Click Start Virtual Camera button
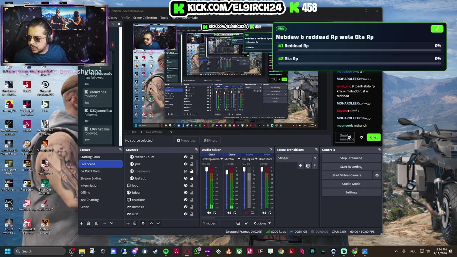The height and width of the screenshot is (257, 457). point(347,175)
